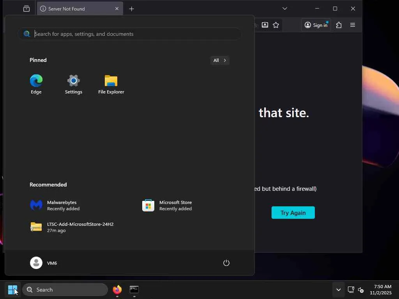399x299 pixels.
Task: Open the network status tray icon
Action: tap(351, 290)
